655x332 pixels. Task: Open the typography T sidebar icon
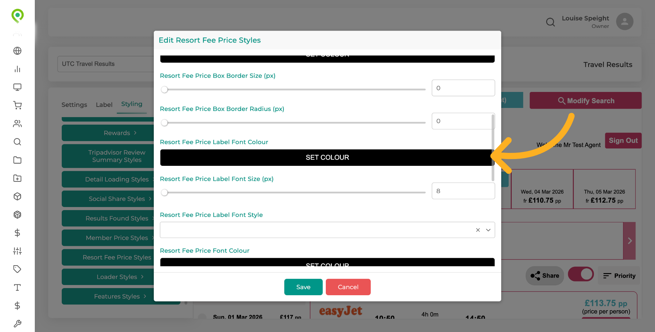click(x=17, y=287)
